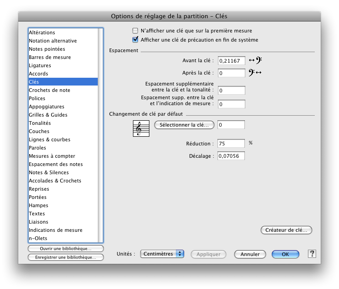This screenshot has width=339, height=289.
Task: Click the clé et indication de mesure field
Action: (x=231, y=104)
